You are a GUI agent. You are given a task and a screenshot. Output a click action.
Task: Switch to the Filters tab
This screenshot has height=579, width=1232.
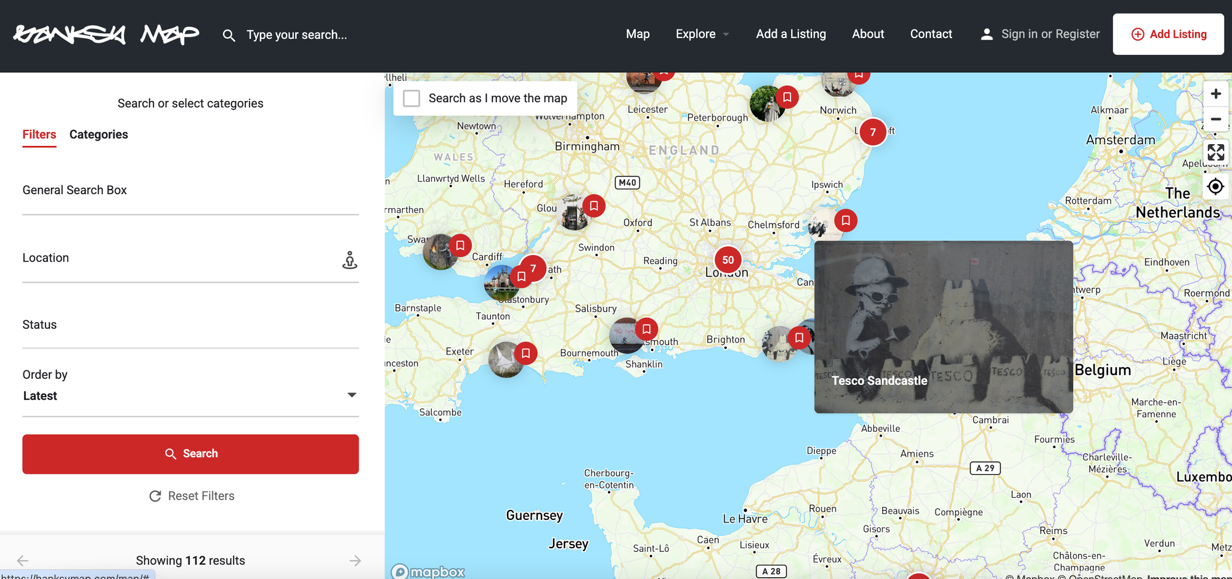pos(39,134)
